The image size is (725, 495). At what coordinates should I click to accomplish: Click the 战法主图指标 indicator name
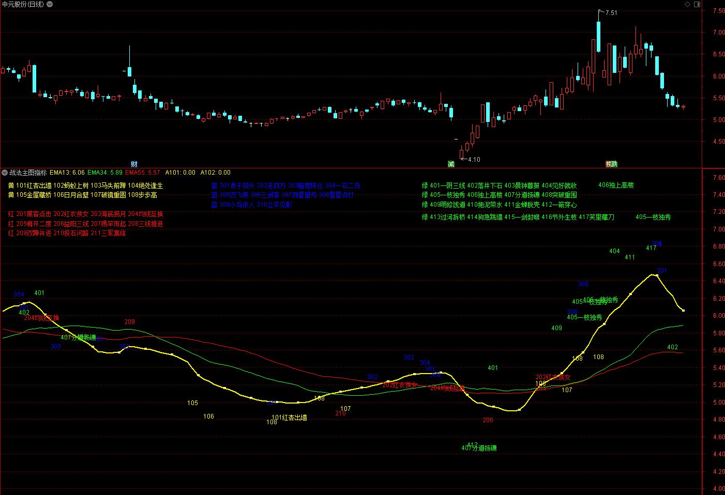click(x=28, y=173)
